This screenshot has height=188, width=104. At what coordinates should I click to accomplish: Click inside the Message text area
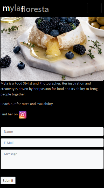point(52,159)
